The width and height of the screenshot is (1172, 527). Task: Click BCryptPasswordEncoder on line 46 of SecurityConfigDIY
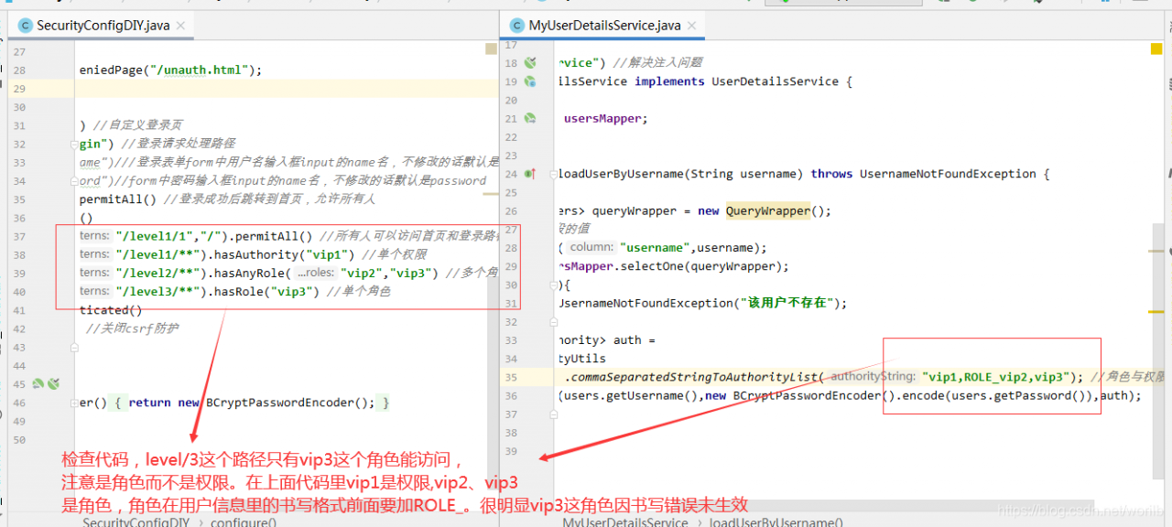(283, 403)
